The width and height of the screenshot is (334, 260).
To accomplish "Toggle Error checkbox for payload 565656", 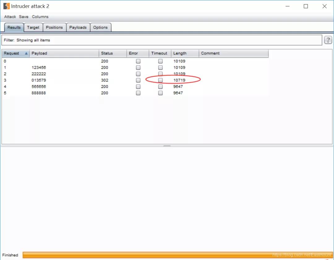I will pos(138,87).
